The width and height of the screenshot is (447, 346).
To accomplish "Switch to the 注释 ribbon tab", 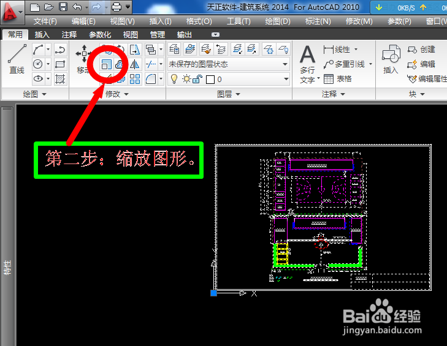I will (x=69, y=35).
